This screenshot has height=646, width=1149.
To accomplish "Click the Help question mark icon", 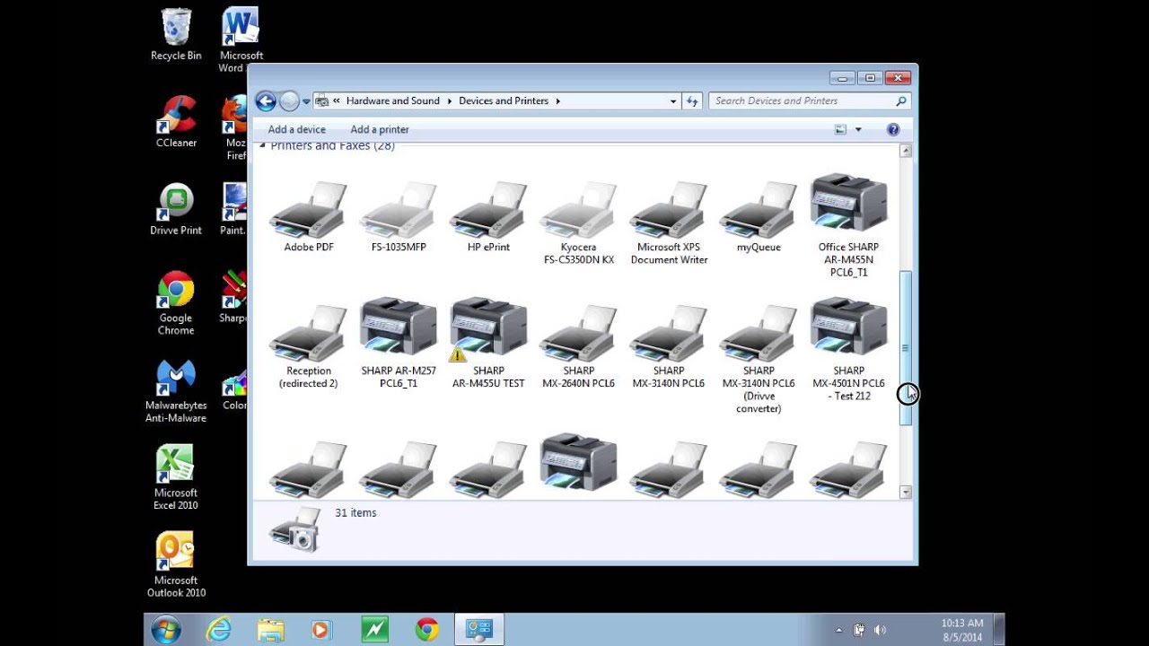I will 893,129.
